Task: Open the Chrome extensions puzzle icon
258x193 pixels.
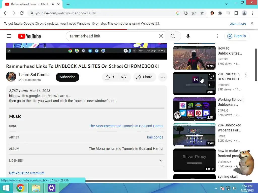Action: (x=220, y=13)
